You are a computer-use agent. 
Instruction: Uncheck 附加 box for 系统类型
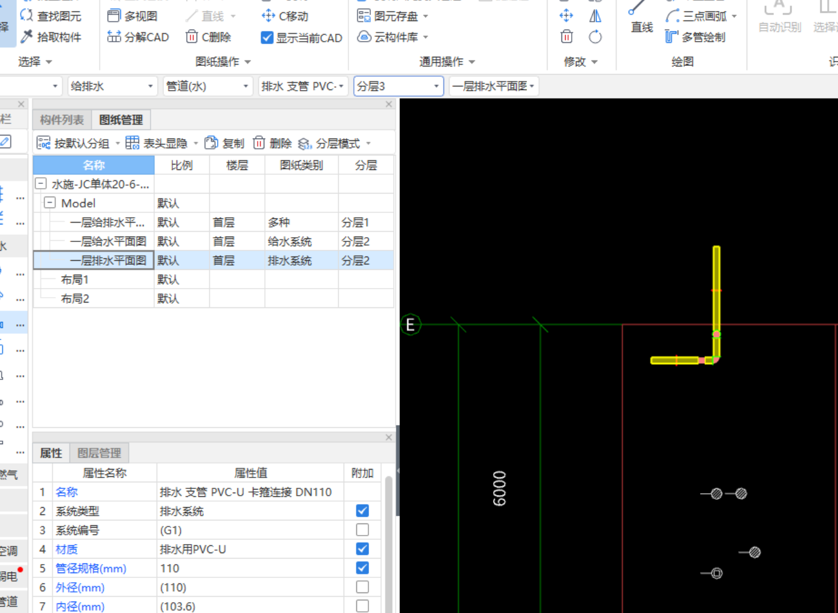click(362, 511)
